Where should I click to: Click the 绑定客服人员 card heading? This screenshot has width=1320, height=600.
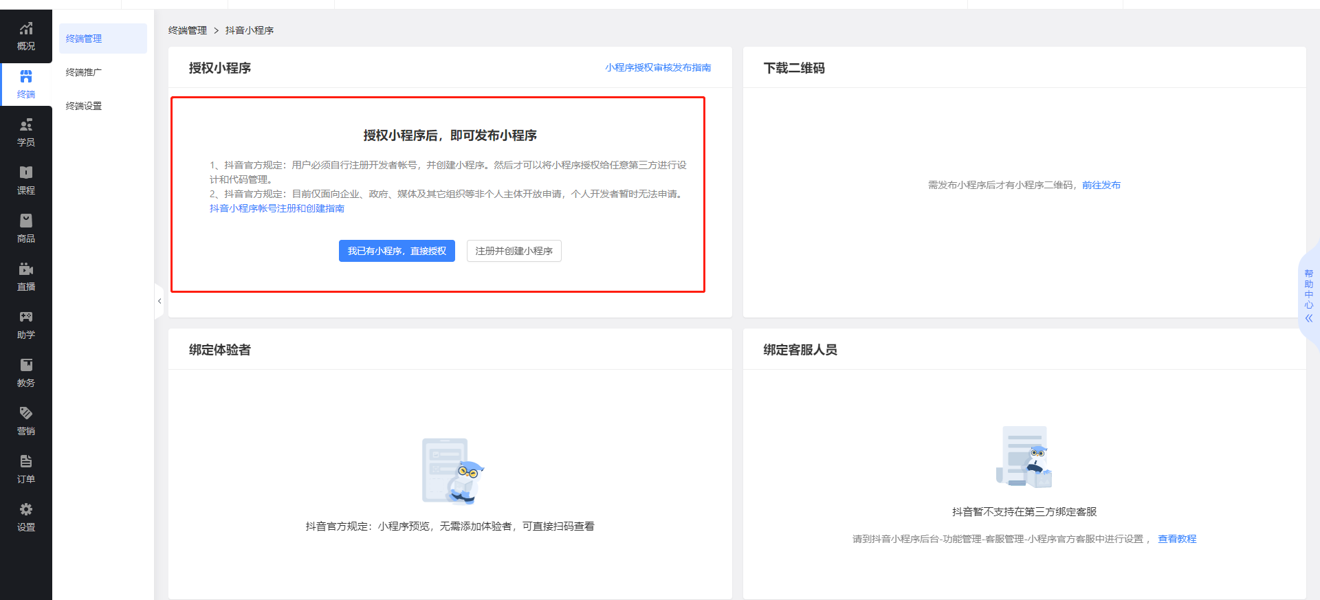point(800,350)
